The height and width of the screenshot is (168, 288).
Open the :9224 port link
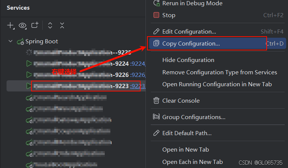point(138,63)
